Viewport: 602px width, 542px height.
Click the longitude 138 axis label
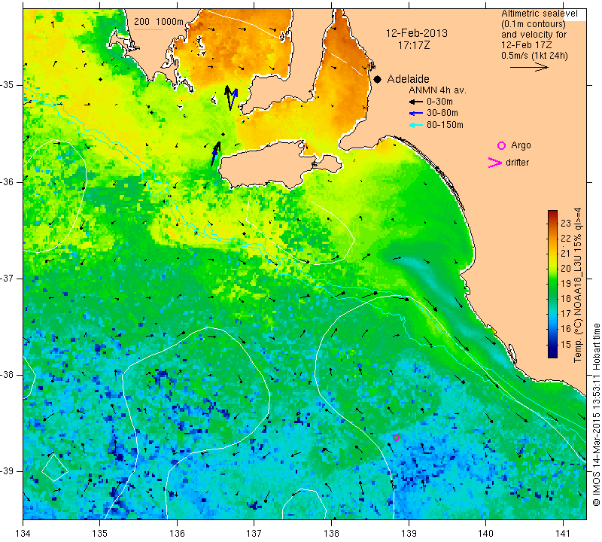pos(331,534)
